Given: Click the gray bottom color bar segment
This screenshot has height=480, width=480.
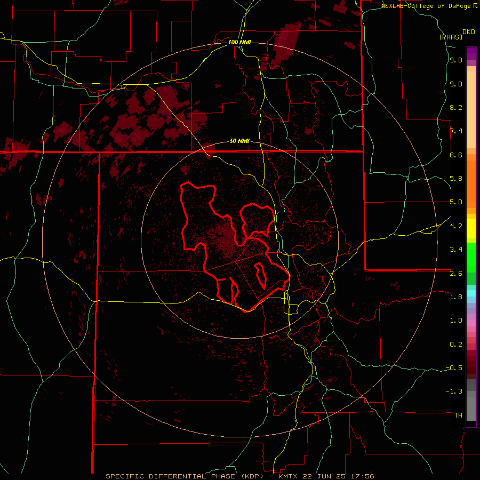Looking at the screenshot, I should click(x=471, y=410).
